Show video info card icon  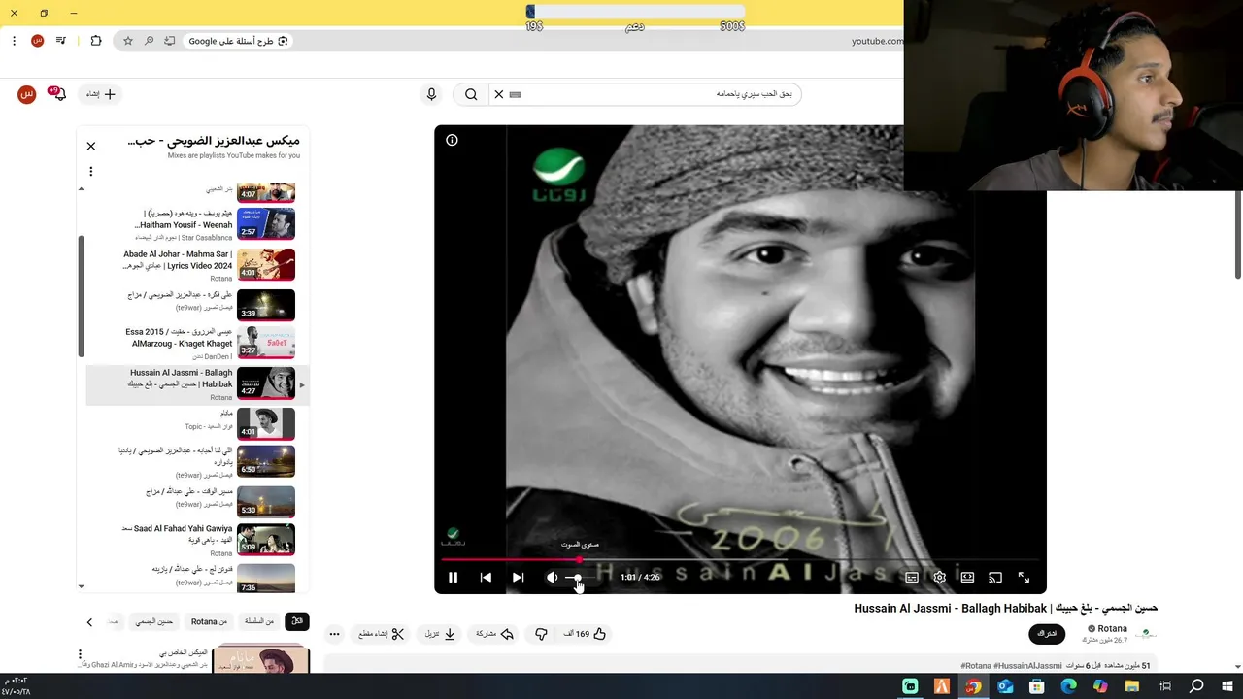[452, 140]
